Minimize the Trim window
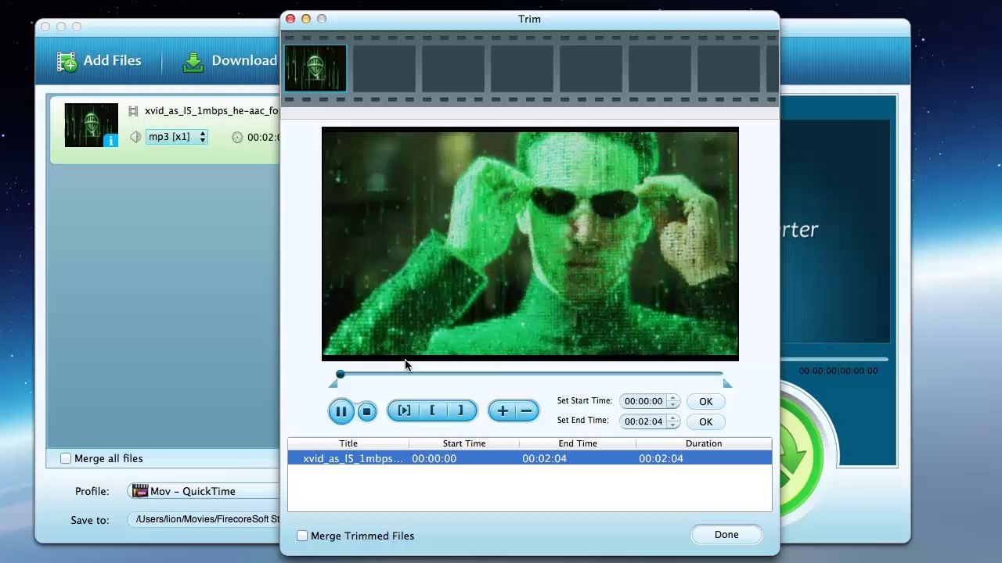1002x563 pixels. tap(306, 19)
